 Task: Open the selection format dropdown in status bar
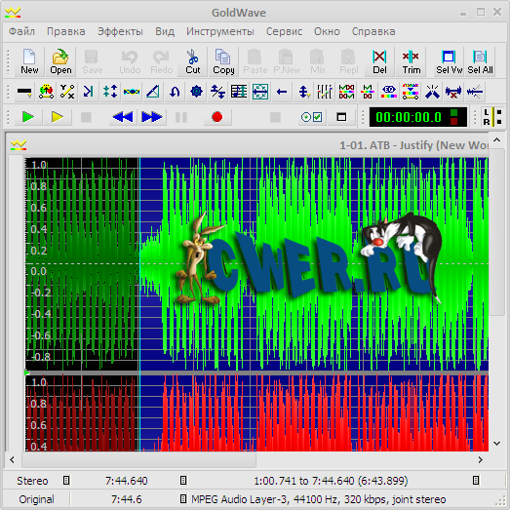[476, 481]
